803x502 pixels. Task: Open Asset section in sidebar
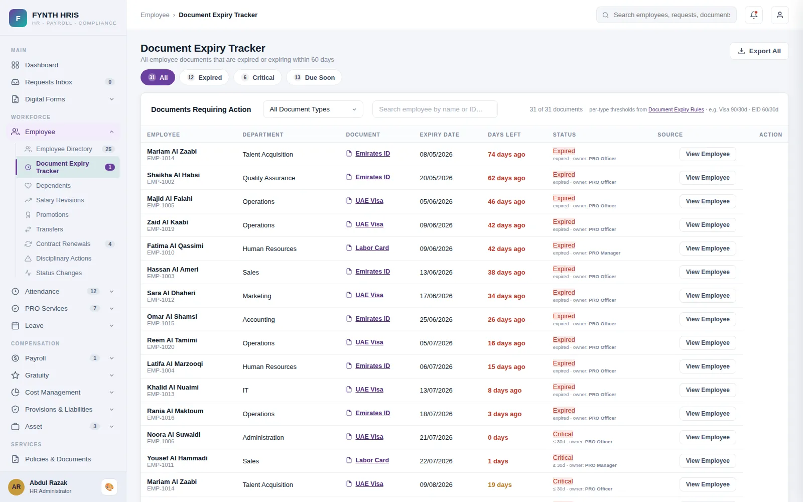(x=63, y=427)
